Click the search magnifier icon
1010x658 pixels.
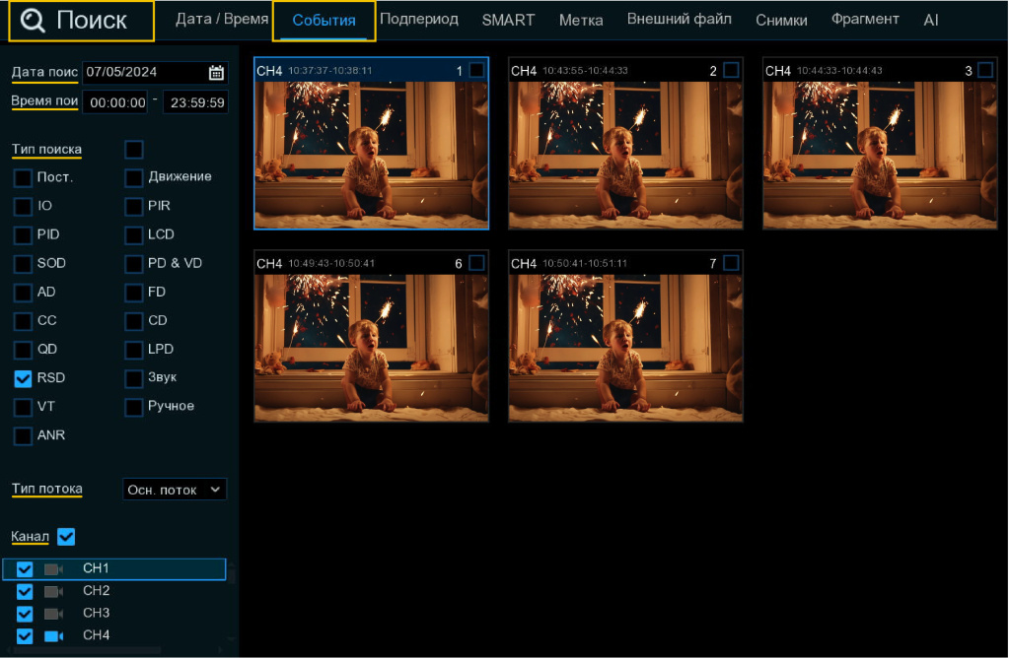coord(34,21)
